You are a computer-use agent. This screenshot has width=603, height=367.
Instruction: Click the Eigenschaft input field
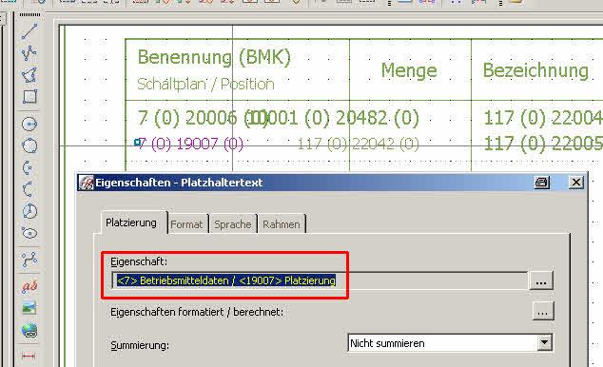coord(320,280)
